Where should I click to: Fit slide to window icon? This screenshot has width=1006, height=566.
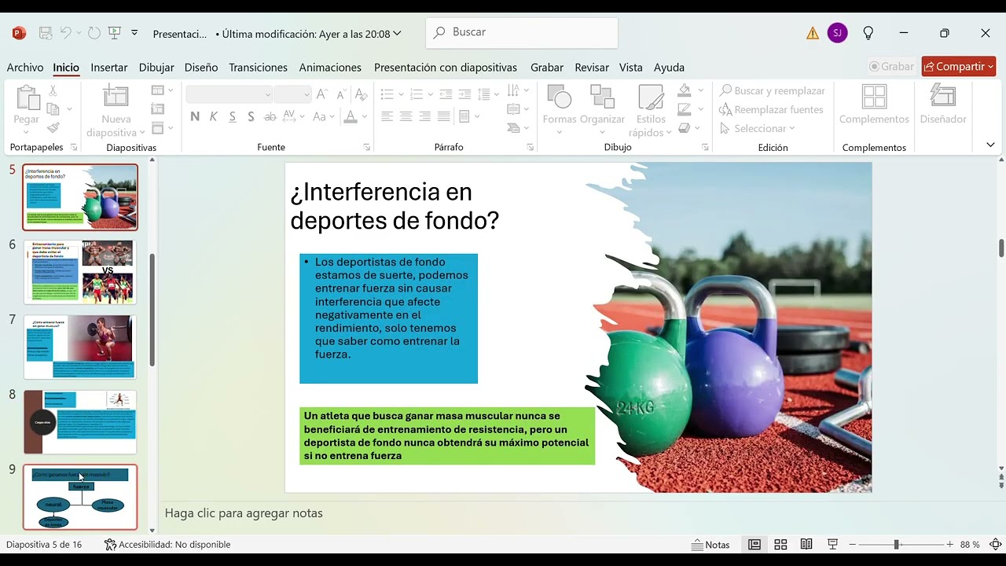click(995, 544)
